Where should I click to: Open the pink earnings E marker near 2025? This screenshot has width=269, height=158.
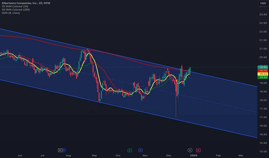(198, 150)
